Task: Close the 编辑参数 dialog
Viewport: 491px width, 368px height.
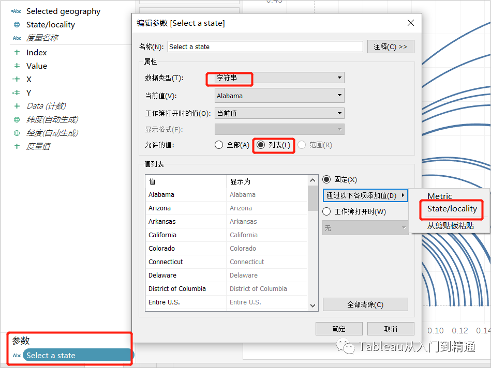Action: (x=410, y=23)
